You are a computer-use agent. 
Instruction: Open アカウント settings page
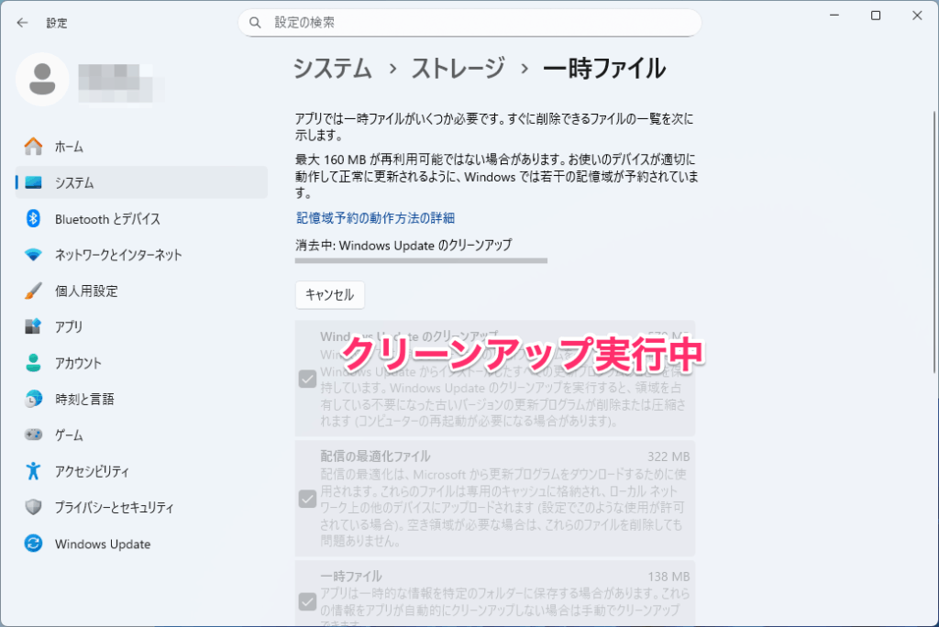click(141, 363)
